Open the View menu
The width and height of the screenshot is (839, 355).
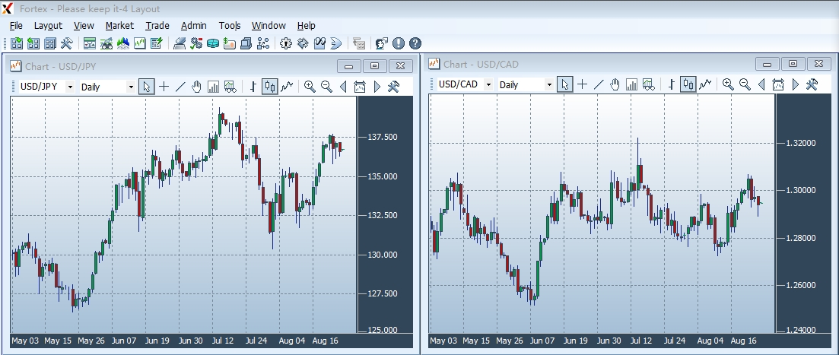[84, 26]
